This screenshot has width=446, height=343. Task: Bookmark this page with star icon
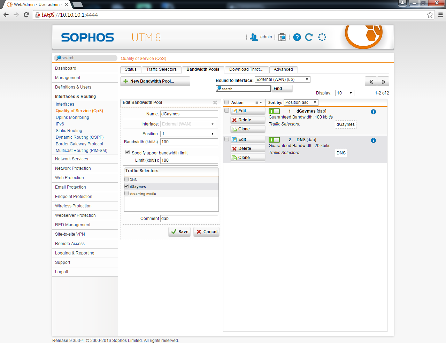pyautogui.click(x=430, y=15)
